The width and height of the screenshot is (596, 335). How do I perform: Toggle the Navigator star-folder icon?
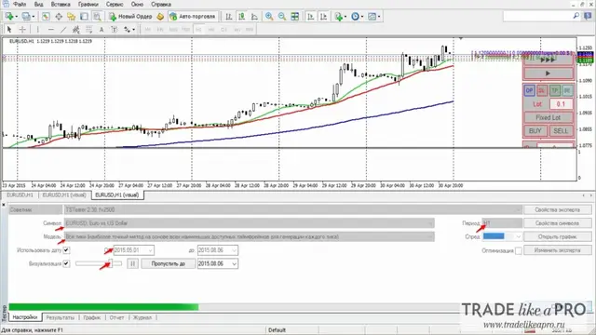71,17
